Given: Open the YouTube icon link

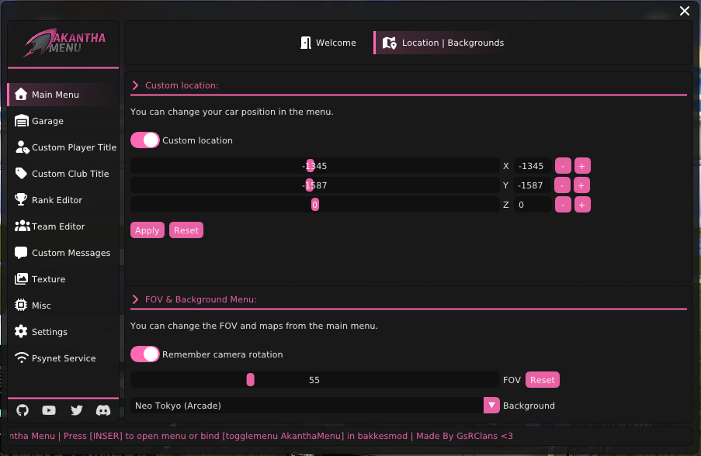Looking at the screenshot, I should pos(49,410).
